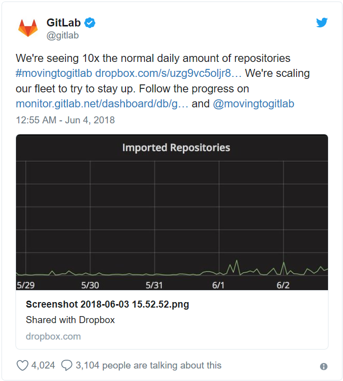Open Screenshot 2018-06-03 15.52.52.png title
The width and height of the screenshot is (343, 381).
click(x=107, y=305)
